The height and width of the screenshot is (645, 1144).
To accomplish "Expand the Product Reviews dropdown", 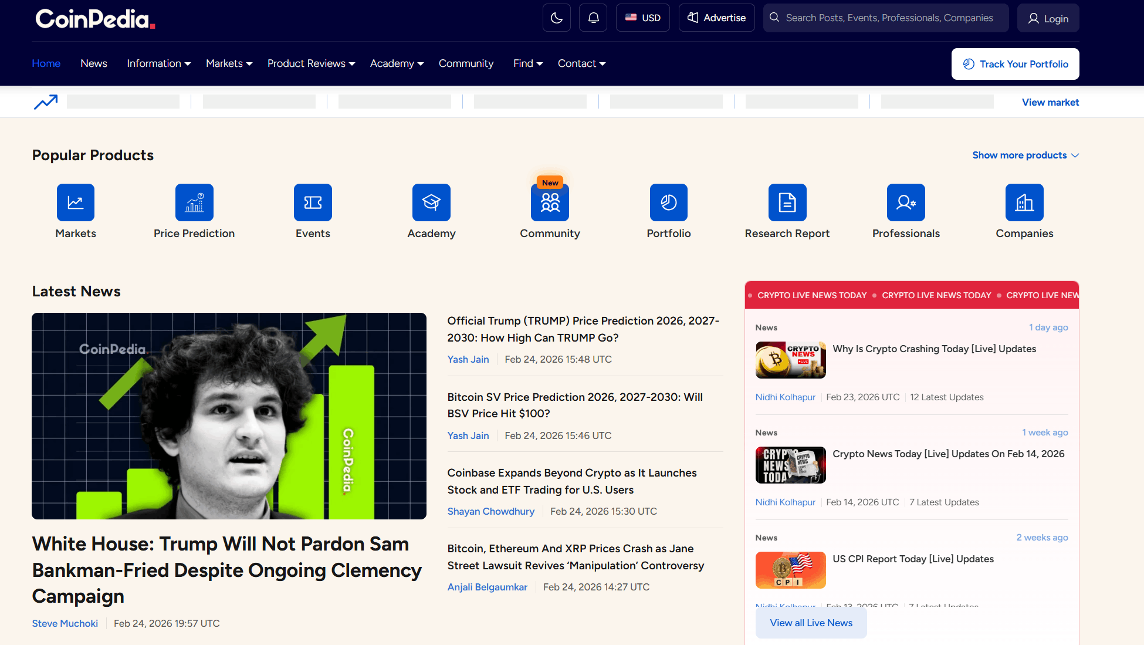I will 311,63.
